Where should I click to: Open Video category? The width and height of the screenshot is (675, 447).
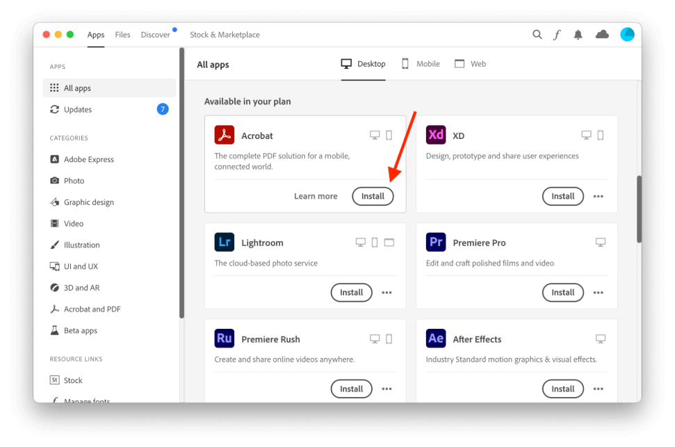point(67,224)
